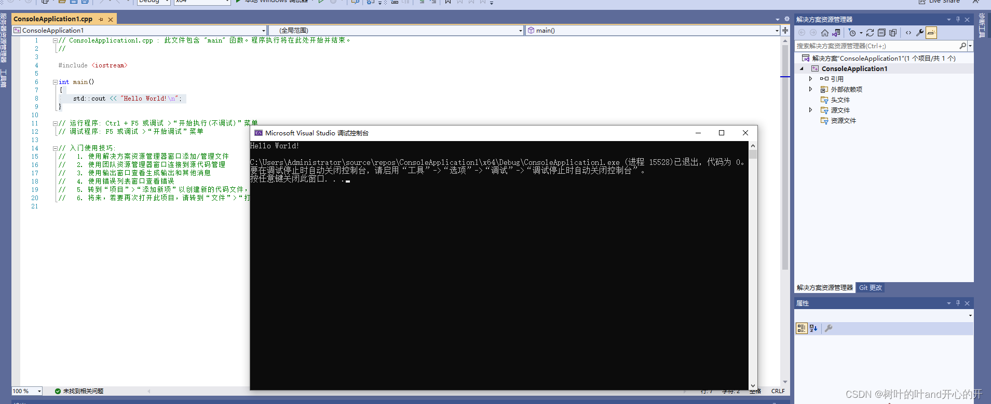Switch to 解决方案资源管理器 bottom tab
Viewport: 991px width, 404px height.
[825, 288]
